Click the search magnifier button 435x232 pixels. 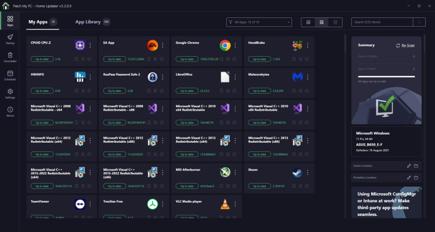coord(419,22)
